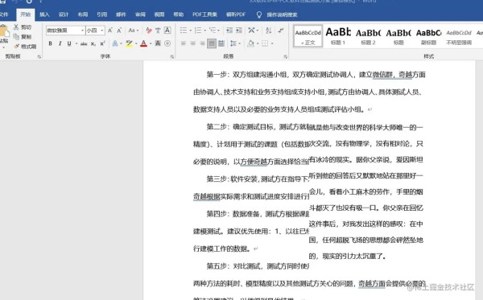Toggle underline formatting
Viewport: 483px width, 300px height.
click(69, 43)
